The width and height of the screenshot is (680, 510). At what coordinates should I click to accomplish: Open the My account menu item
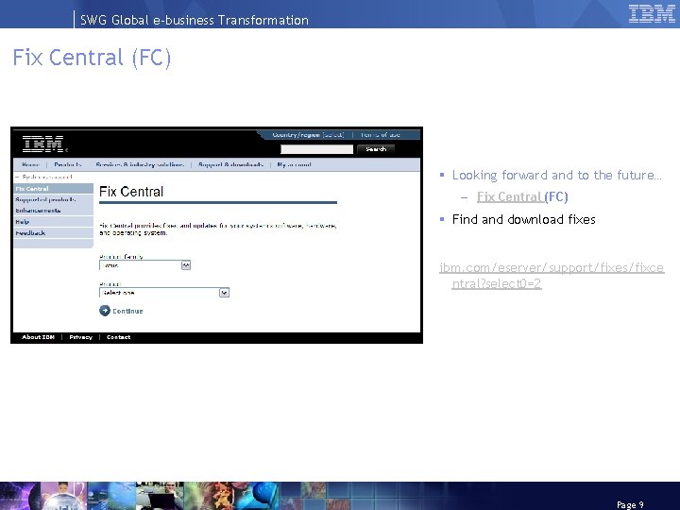point(294,164)
